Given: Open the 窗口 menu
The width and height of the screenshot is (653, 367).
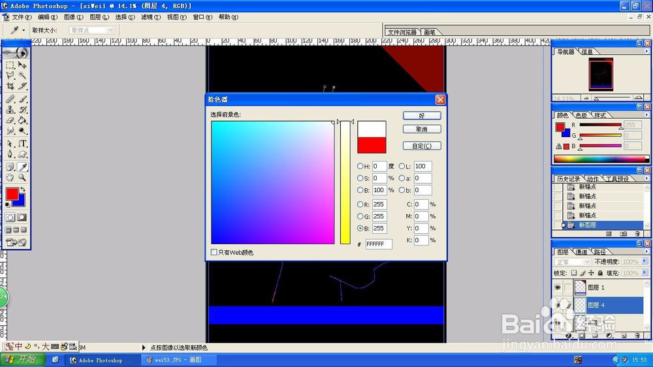Looking at the screenshot, I should [x=202, y=17].
